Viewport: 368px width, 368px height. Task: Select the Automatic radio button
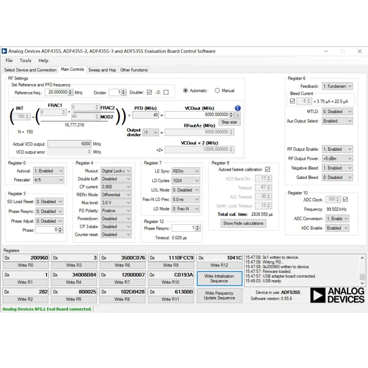185,91
